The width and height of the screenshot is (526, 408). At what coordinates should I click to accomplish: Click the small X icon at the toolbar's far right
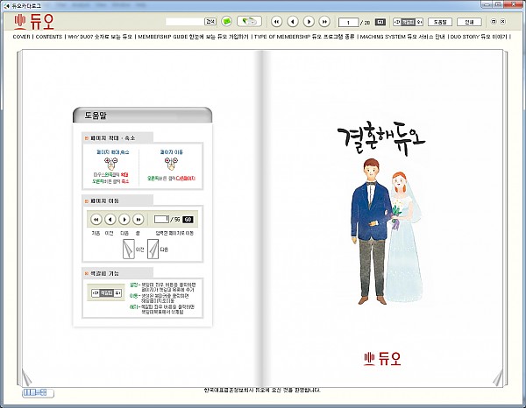pos(502,21)
